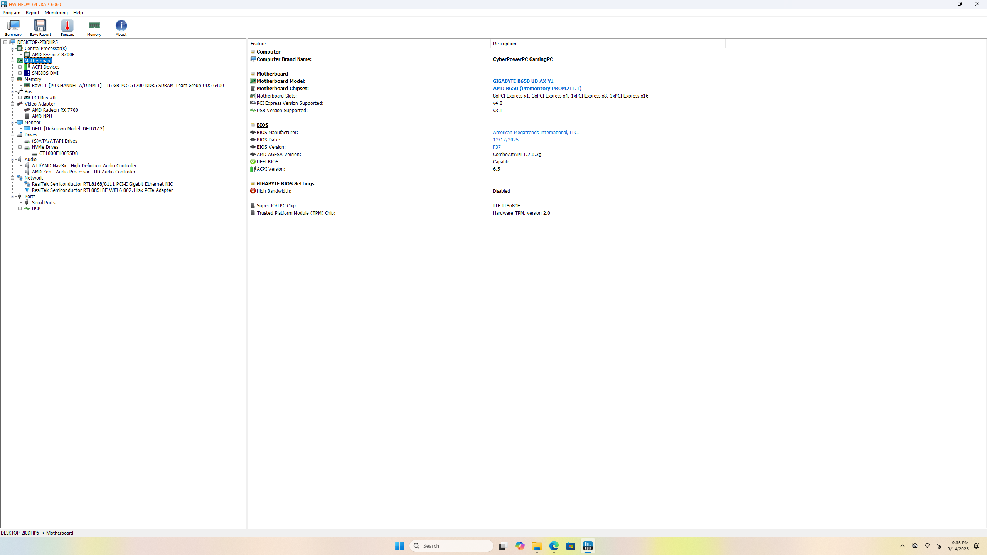
Task: Open Microsoft Store from the taskbar
Action: (571, 546)
